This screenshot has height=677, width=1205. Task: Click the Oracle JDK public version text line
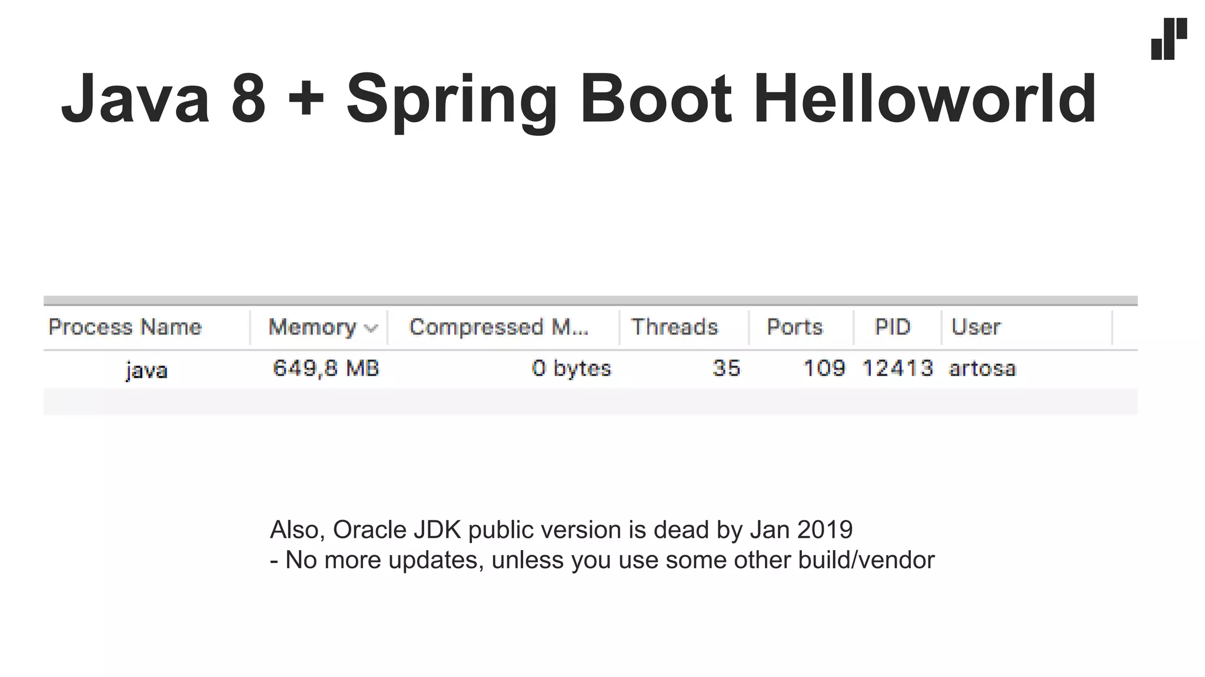coord(561,529)
